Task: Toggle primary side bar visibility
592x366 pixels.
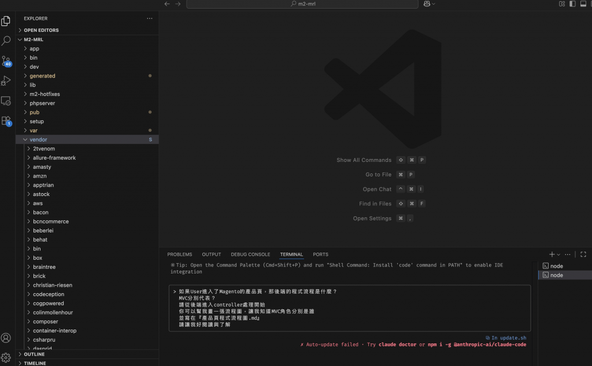Action: point(572,4)
